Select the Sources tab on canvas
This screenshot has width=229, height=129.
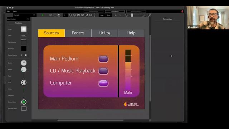click(x=52, y=33)
